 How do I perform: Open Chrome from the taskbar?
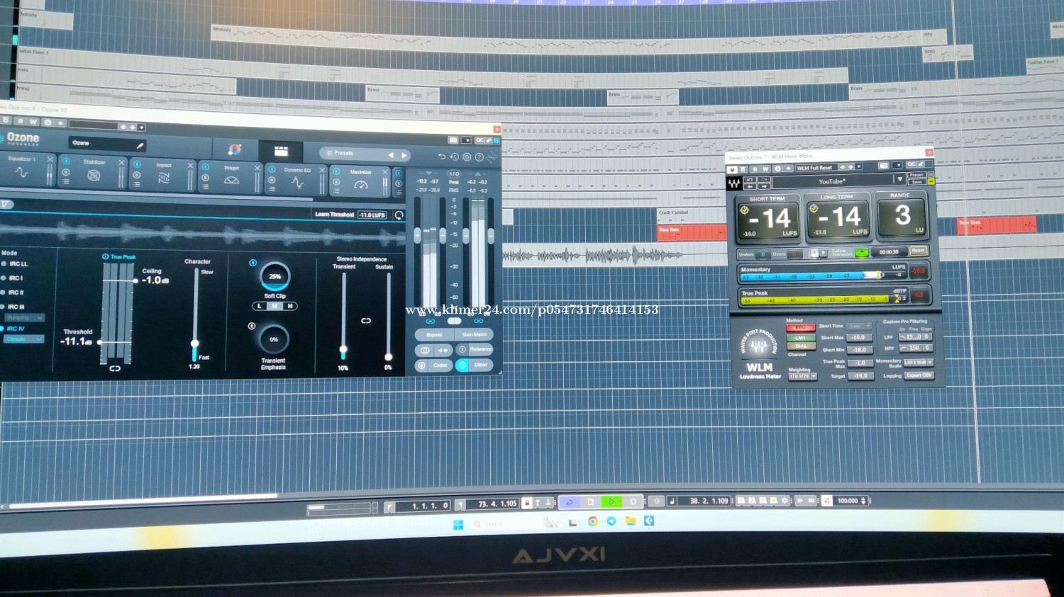(592, 521)
